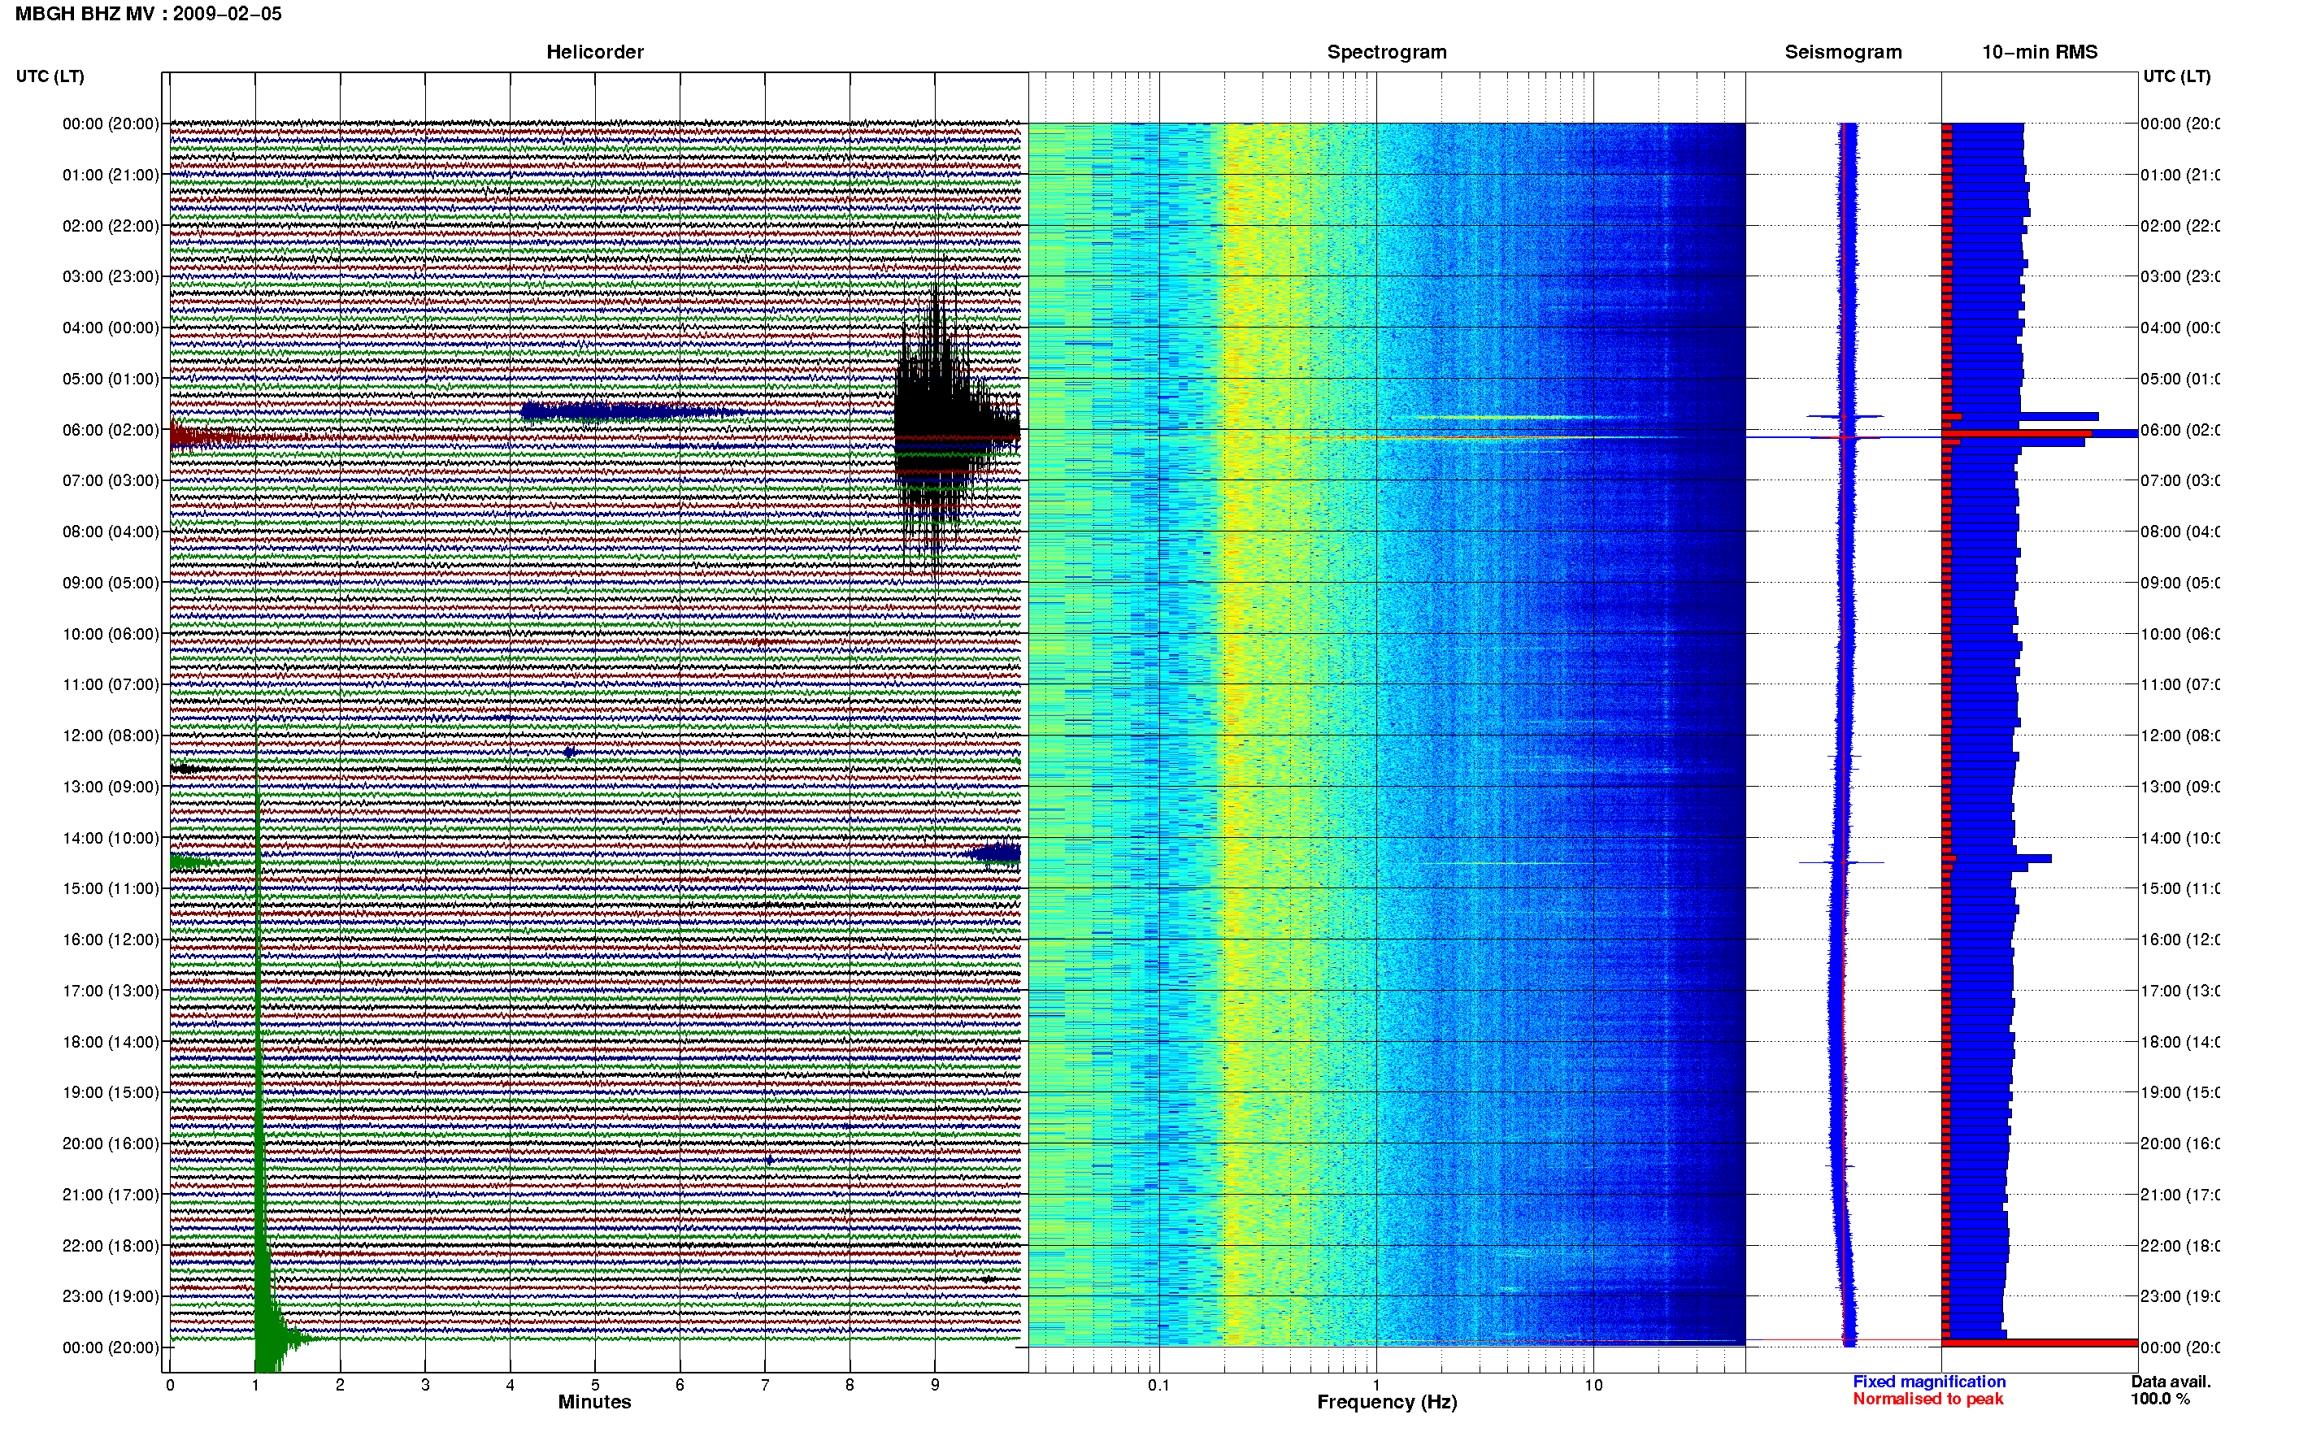Click the red RMS bar at bottom 00:00
The image size is (2312, 1445).
coord(2040,1343)
